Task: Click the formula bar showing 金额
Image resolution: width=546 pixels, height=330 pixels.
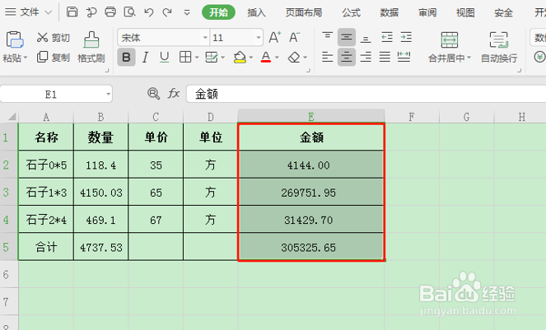Action: point(366,94)
